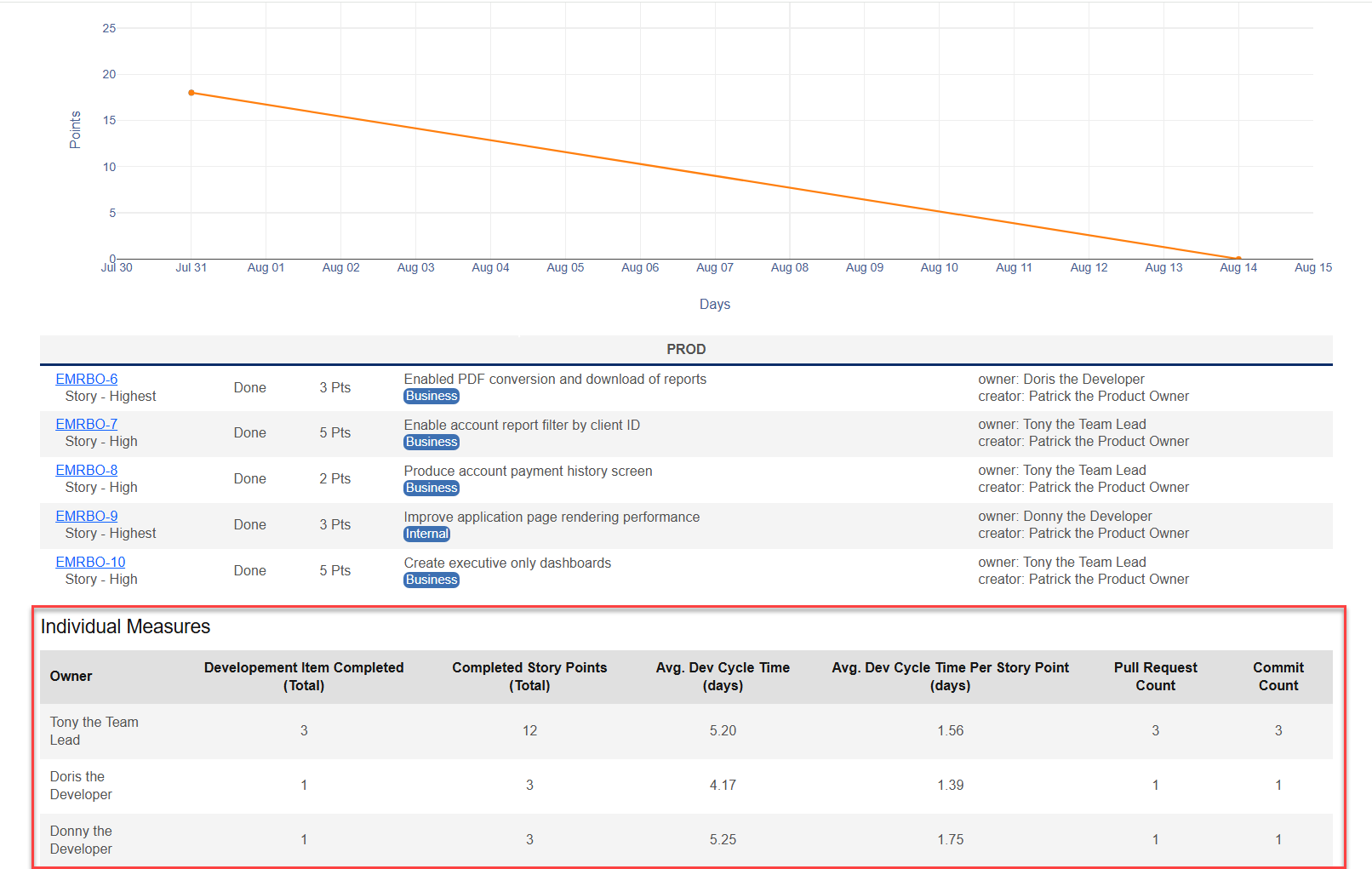Open the EMRBO-9 story link
1372x869 pixels.
tap(86, 515)
